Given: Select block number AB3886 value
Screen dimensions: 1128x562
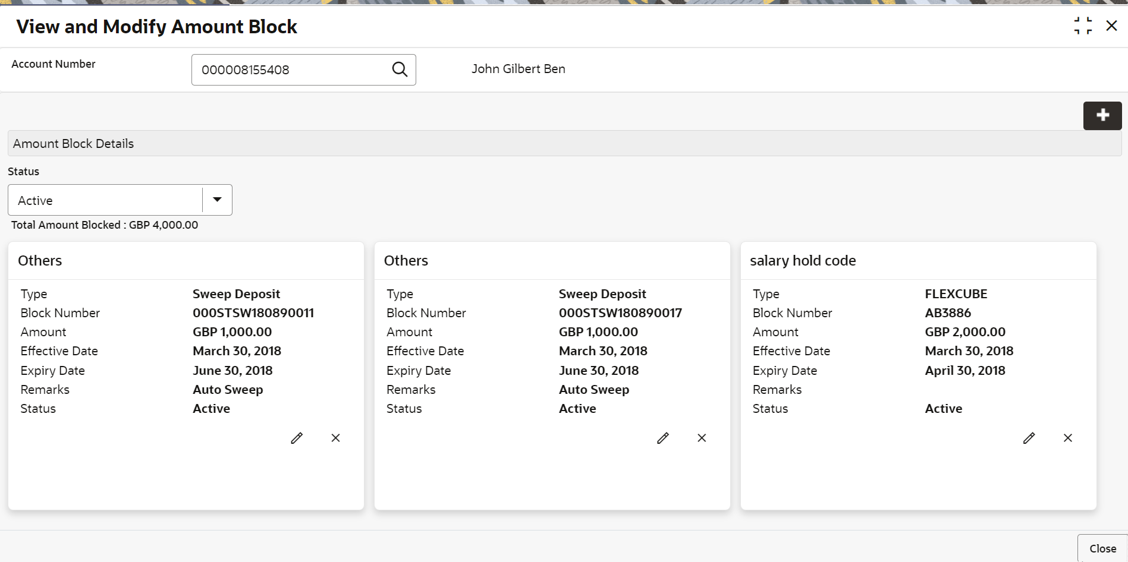Looking at the screenshot, I should 948,313.
